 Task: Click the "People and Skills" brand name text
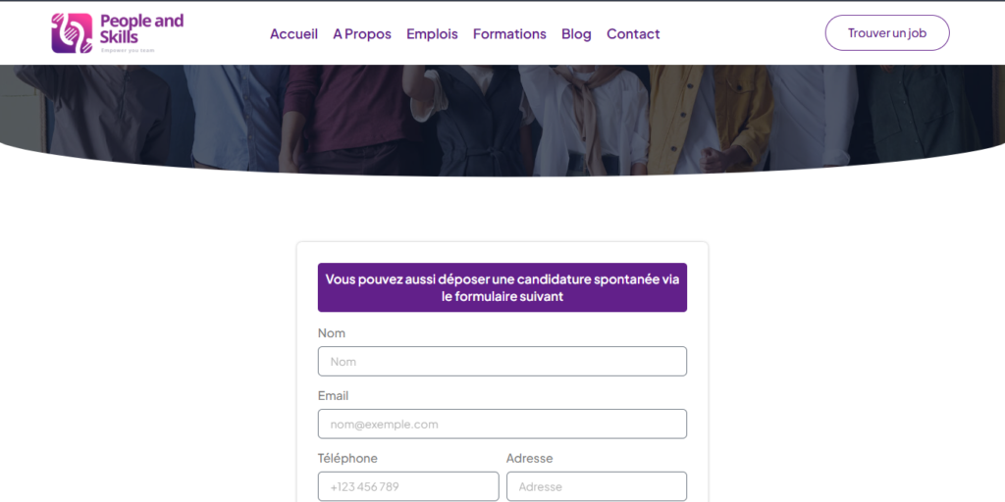coord(141,28)
